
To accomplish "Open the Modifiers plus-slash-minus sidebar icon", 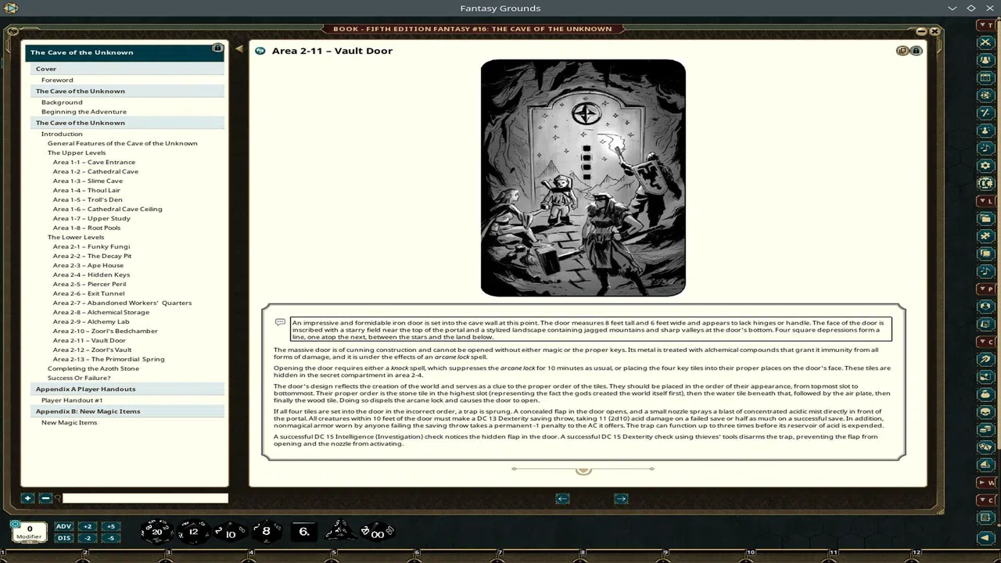I will click(985, 113).
